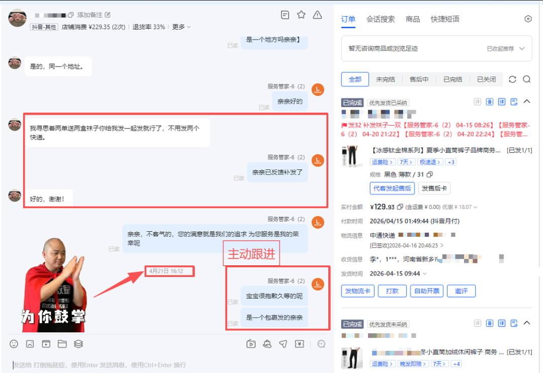The height and width of the screenshot is (373, 543).
Task: Click the send-order-card icon on the 冰感钛金棉 order
Action: (514, 102)
